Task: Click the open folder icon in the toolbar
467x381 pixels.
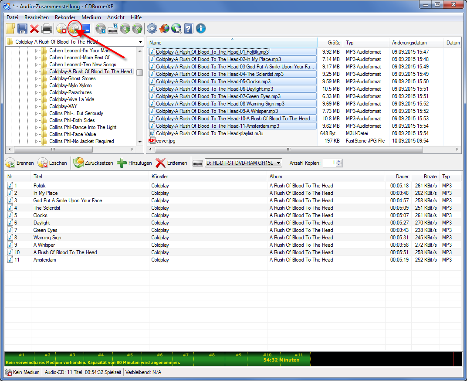Action: pyautogui.click(x=10, y=29)
